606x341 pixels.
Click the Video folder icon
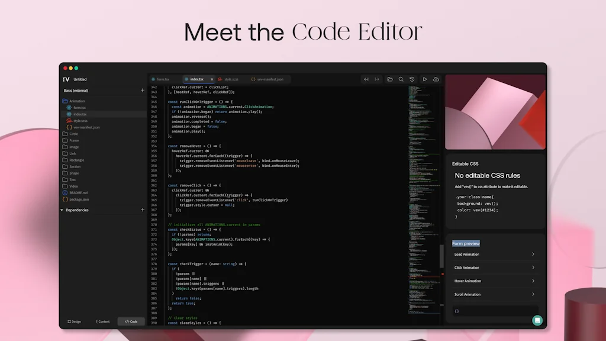65,186
